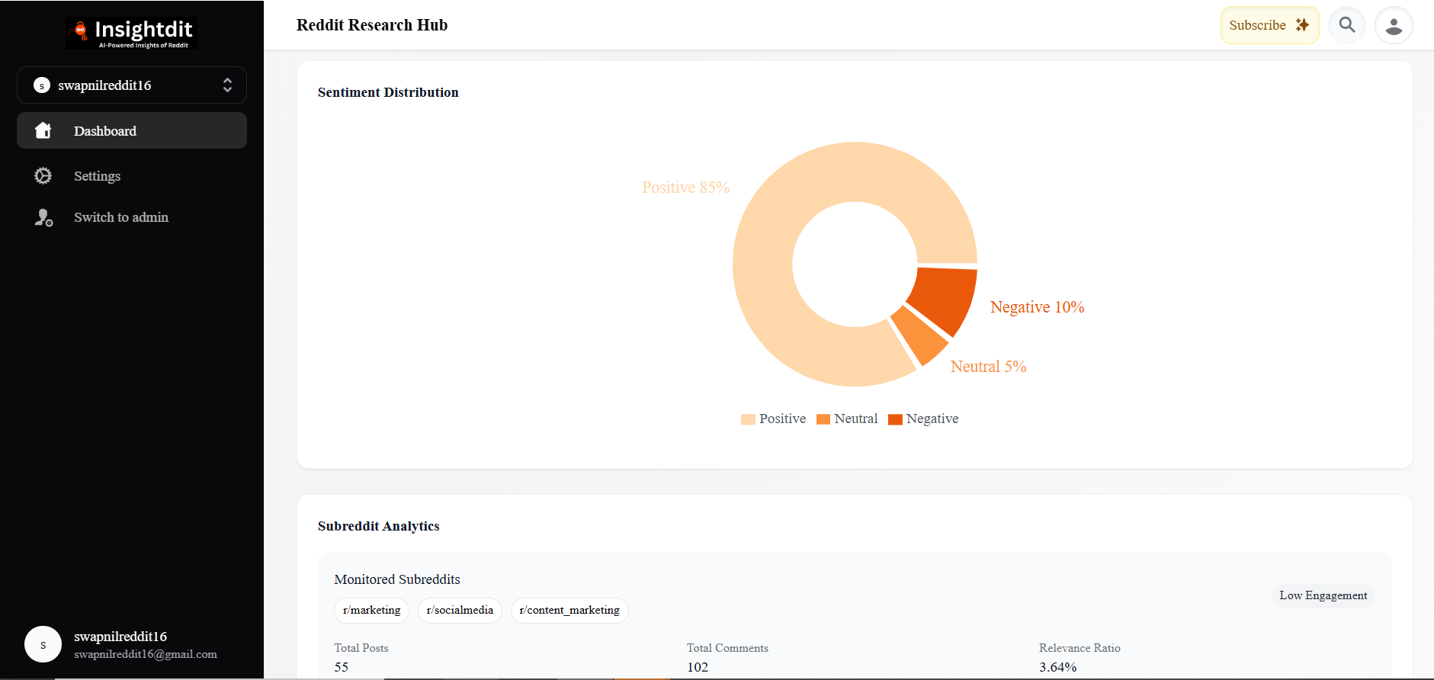The height and width of the screenshot is (680, 1434).
Task: Click the Sentiment Distribution heading
Action: coord(388,92)
